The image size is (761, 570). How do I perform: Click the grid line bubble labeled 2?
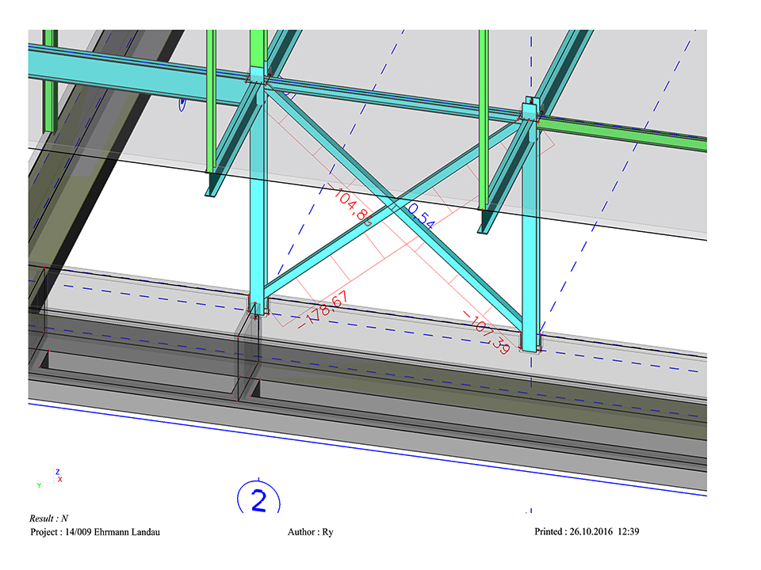[258, 500]
